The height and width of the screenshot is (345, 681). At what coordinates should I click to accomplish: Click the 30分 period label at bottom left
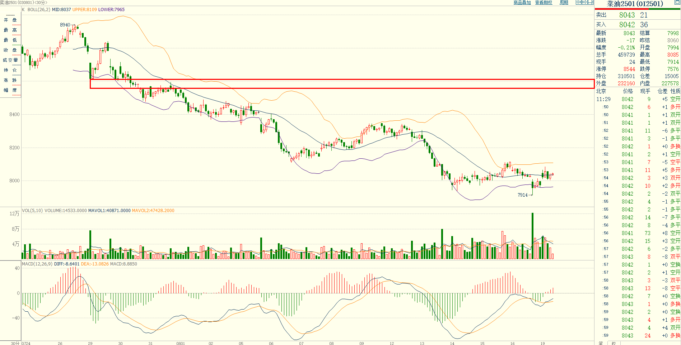15,343
